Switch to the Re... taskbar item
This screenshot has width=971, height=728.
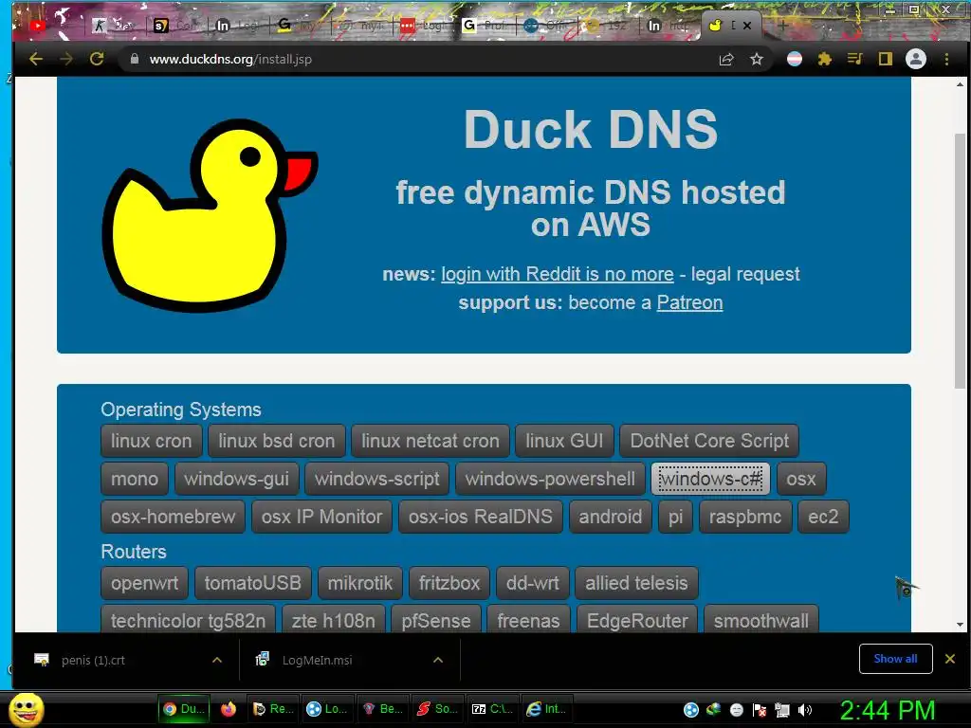[273, 709]
